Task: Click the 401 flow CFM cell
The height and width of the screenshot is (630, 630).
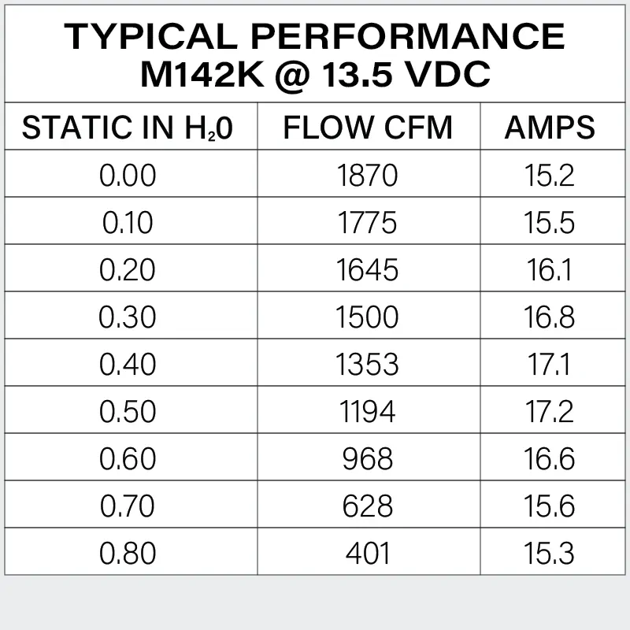Action: click(368, 553)
